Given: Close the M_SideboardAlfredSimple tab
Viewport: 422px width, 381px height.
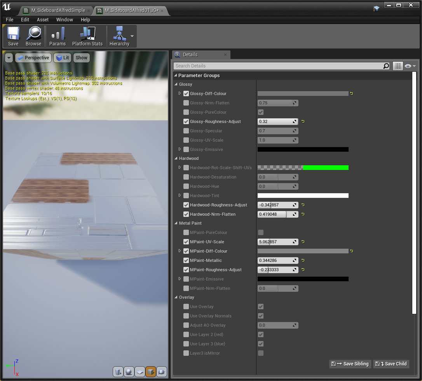Looking at the screenshot, I should (x=89, y=11).
